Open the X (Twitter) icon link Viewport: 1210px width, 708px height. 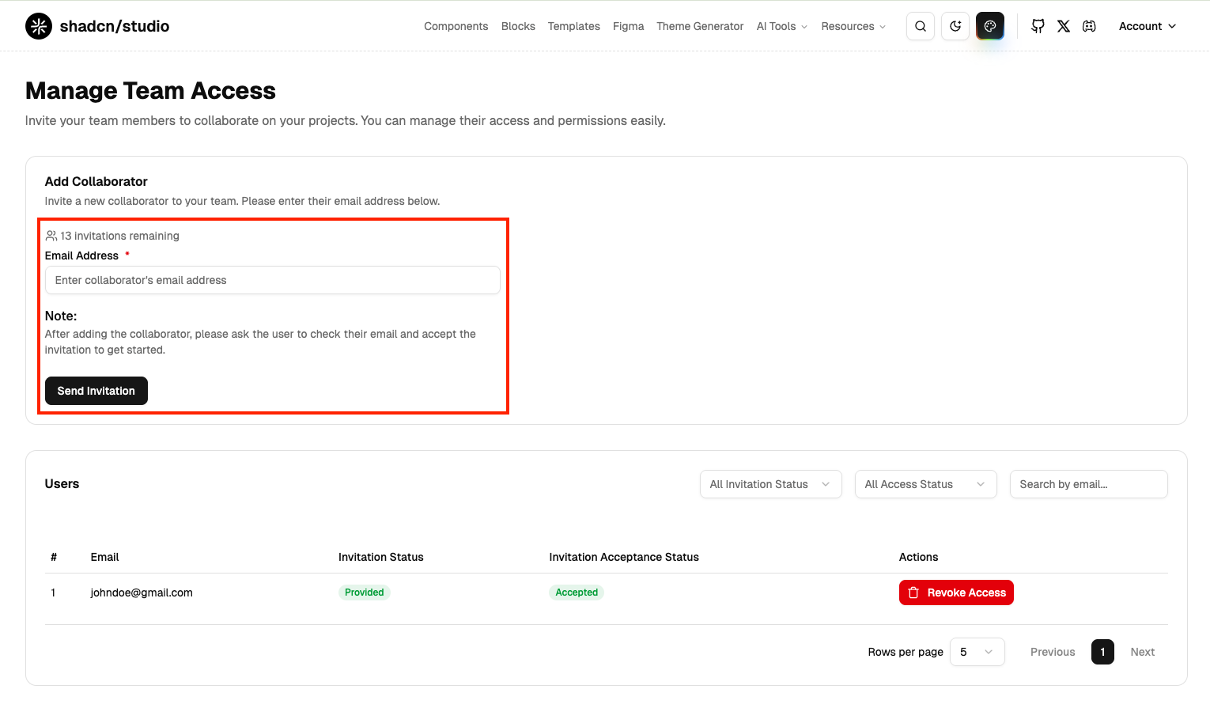tap(1064, 26)
